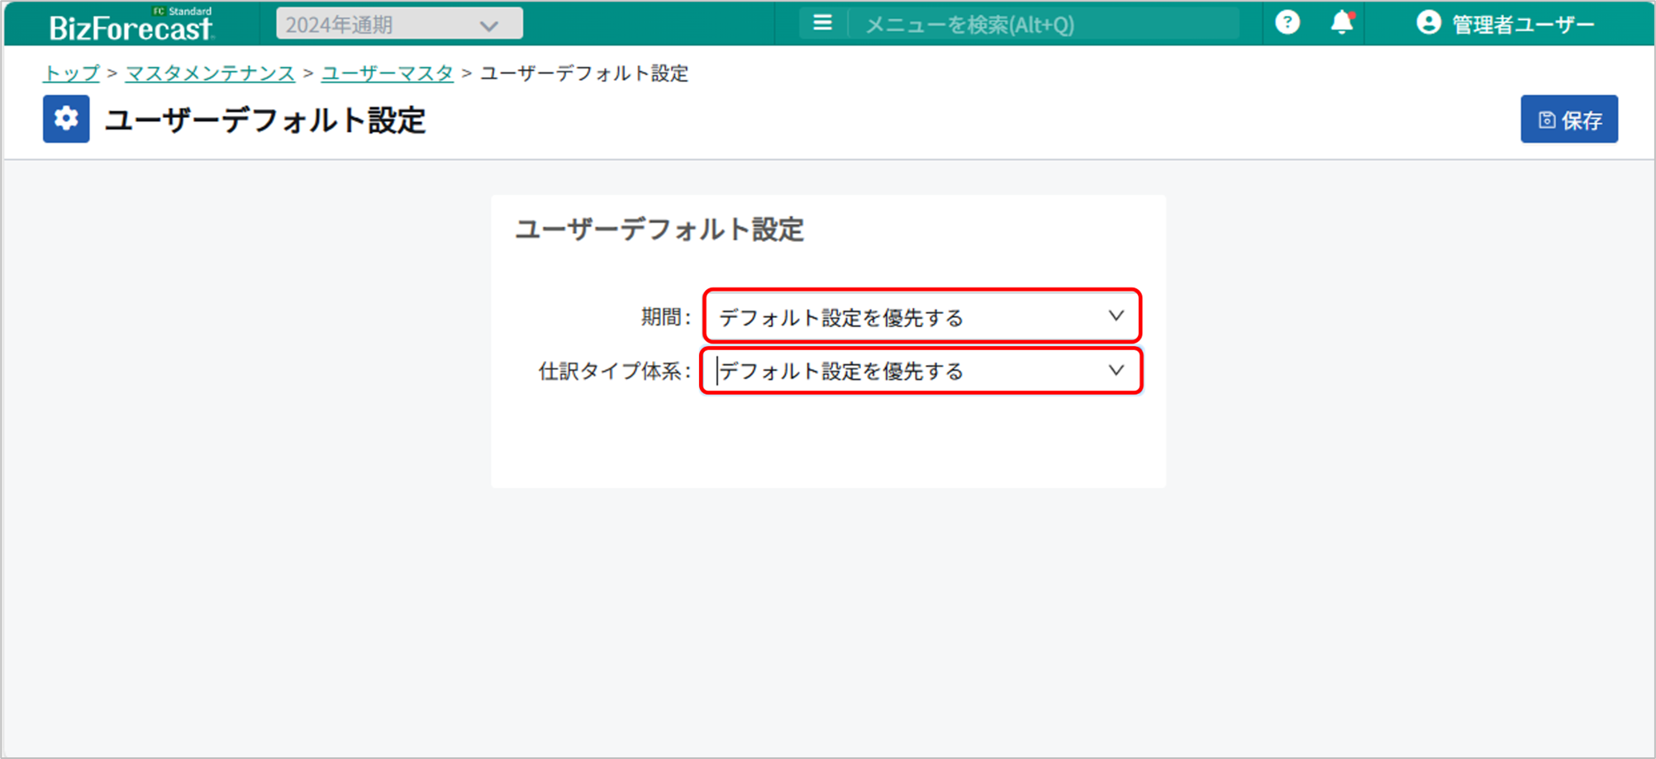Viewport: 1656px width, 759px height.
Task: Go to トップ via breadcrumb
Action: 71,74
